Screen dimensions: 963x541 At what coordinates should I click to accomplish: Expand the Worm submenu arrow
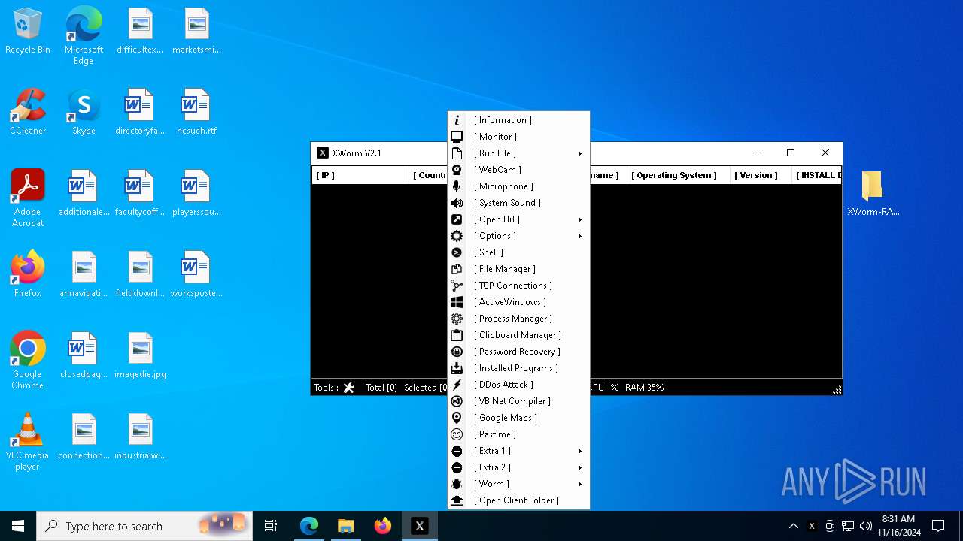[x=580, y=484]
